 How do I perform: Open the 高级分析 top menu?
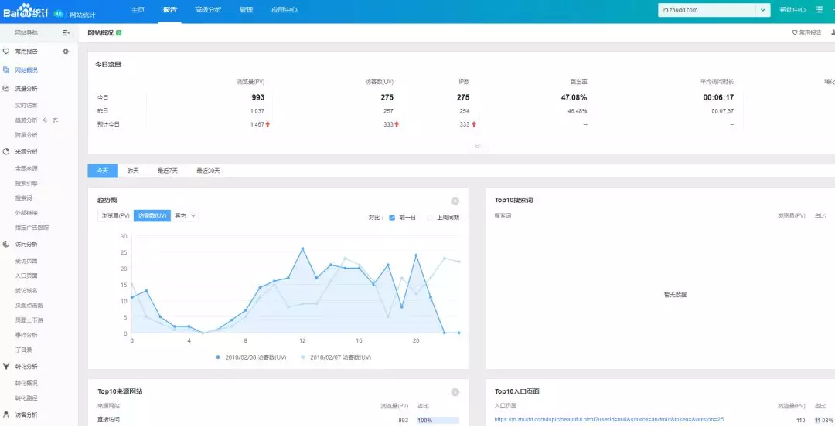(208, 9)
